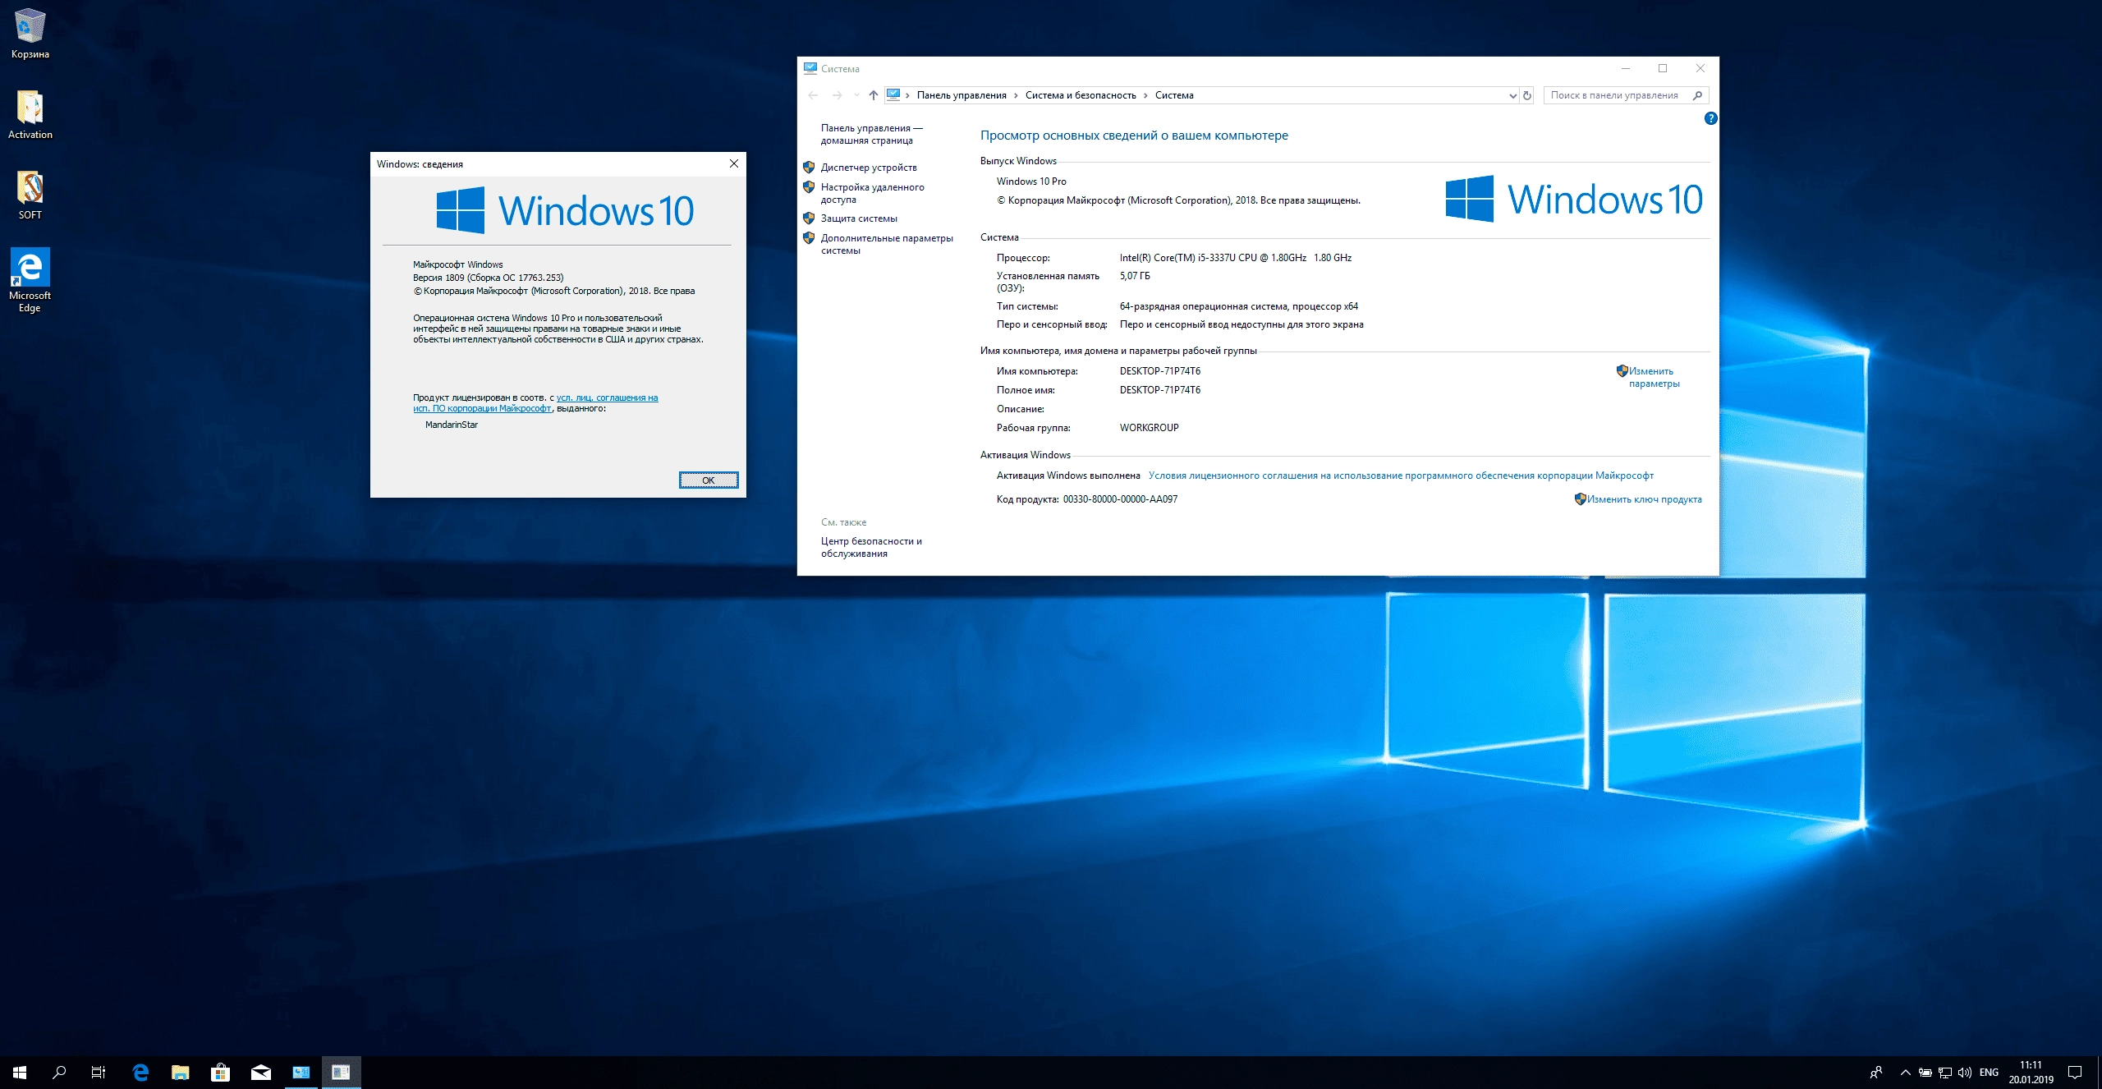The height and width of the screenshot is (1089, 2102).
Task: Click Изменить ключ продукта link
Action: [x=1644, y=499]
